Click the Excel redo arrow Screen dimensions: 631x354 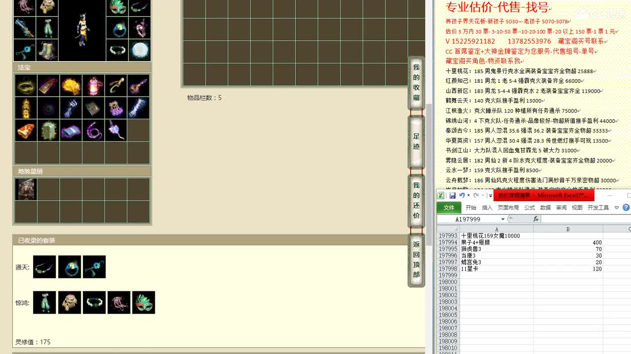coord(476,196)
